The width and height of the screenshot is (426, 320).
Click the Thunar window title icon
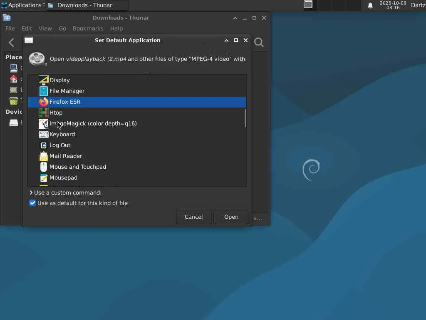(x=7, y=18)
